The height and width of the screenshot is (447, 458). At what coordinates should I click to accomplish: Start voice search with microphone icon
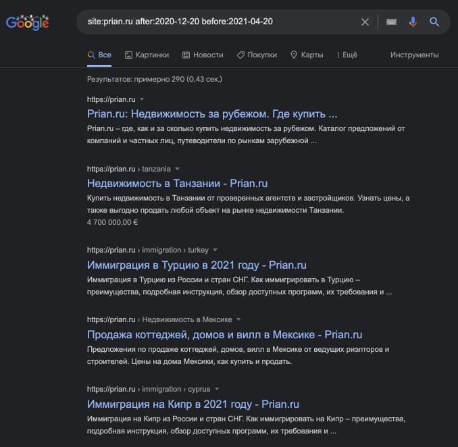point(413,22)
